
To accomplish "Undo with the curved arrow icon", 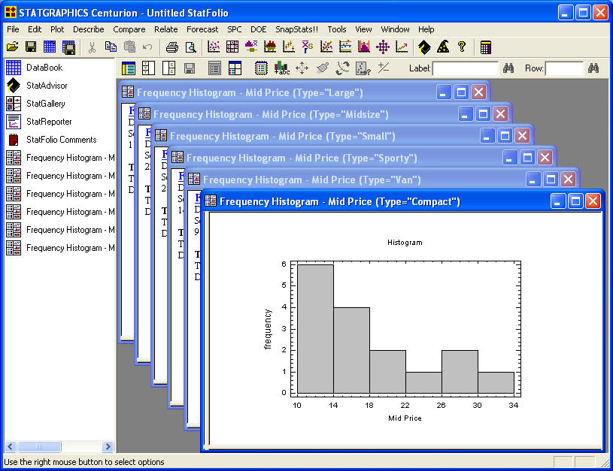I will click(x=147, y=47).
